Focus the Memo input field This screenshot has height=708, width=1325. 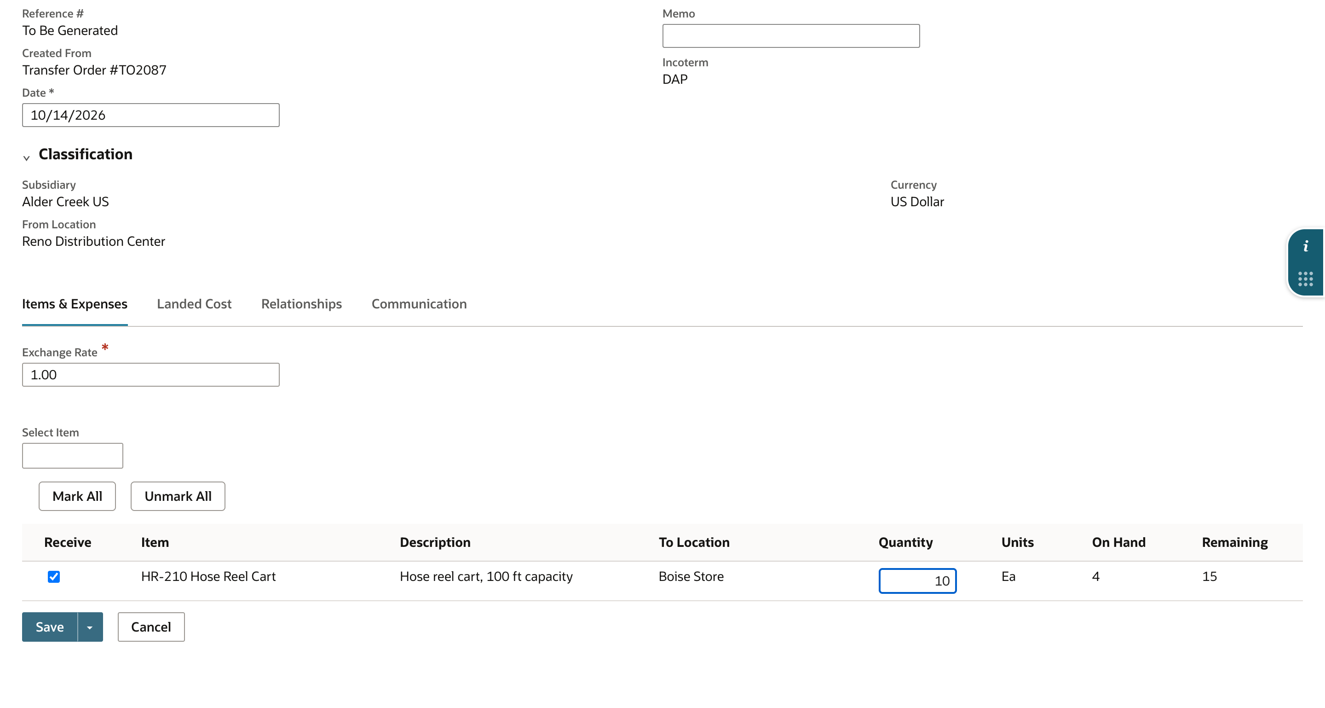pos(791,36)
